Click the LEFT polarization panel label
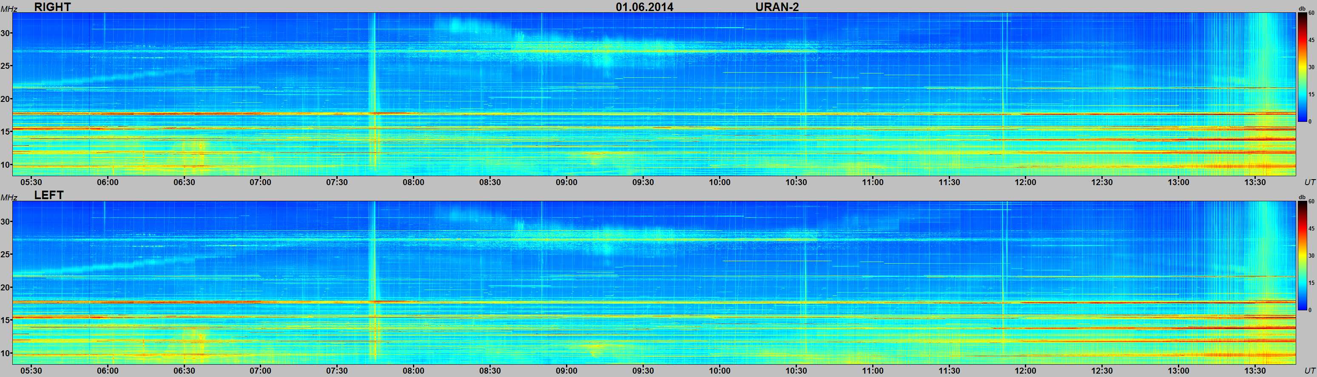Viewport: 1317px width, 377px height. pyautogui.click(x=48, y=195)
